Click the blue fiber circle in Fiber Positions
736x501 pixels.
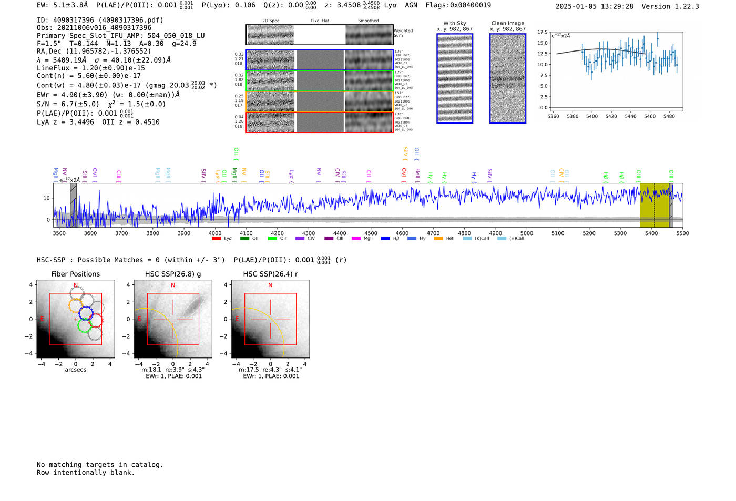coord(86,313)
